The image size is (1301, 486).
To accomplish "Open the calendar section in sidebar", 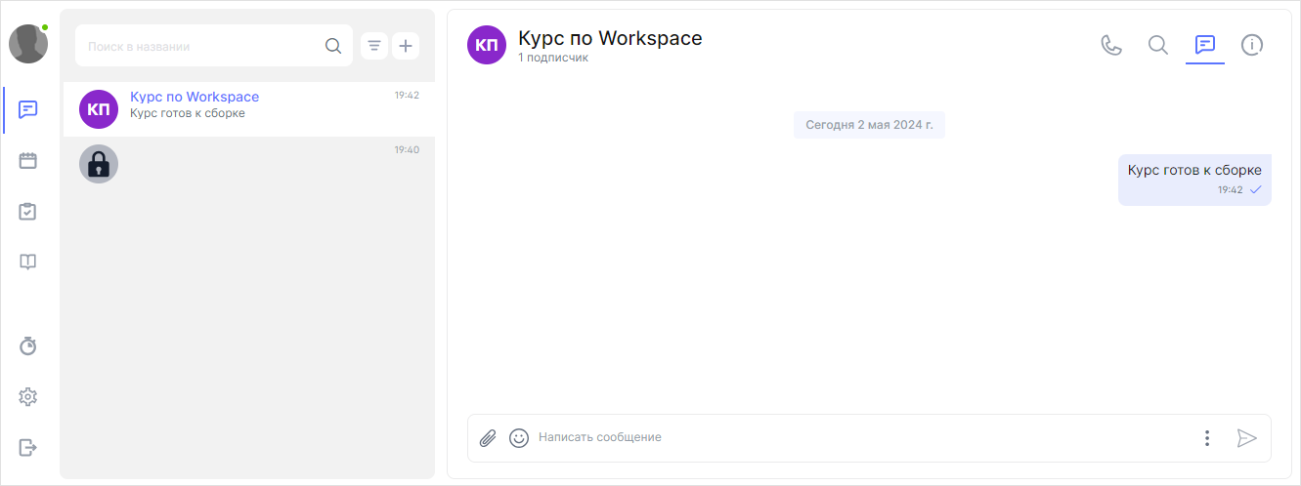I will (x=28, y=160).
